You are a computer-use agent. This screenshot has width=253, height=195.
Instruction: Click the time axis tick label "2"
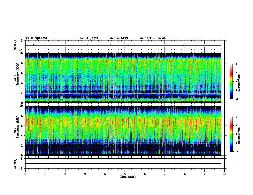(65, 174)
